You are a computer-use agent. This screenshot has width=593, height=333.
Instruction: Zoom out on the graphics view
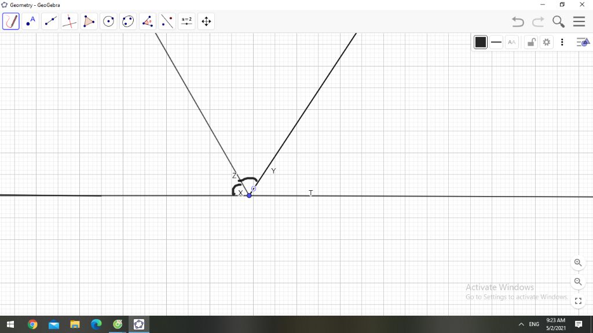[578, 282]
